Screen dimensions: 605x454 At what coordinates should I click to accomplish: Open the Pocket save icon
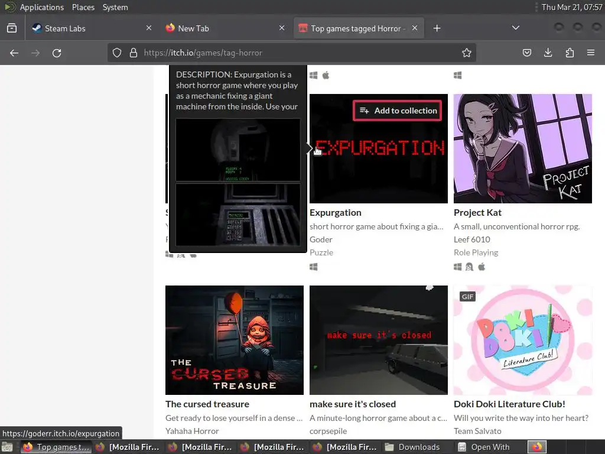click(526, 53)
